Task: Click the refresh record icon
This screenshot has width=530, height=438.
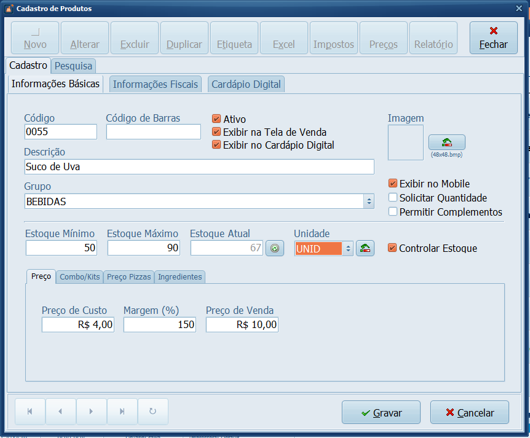Action: tap(152, 412)
